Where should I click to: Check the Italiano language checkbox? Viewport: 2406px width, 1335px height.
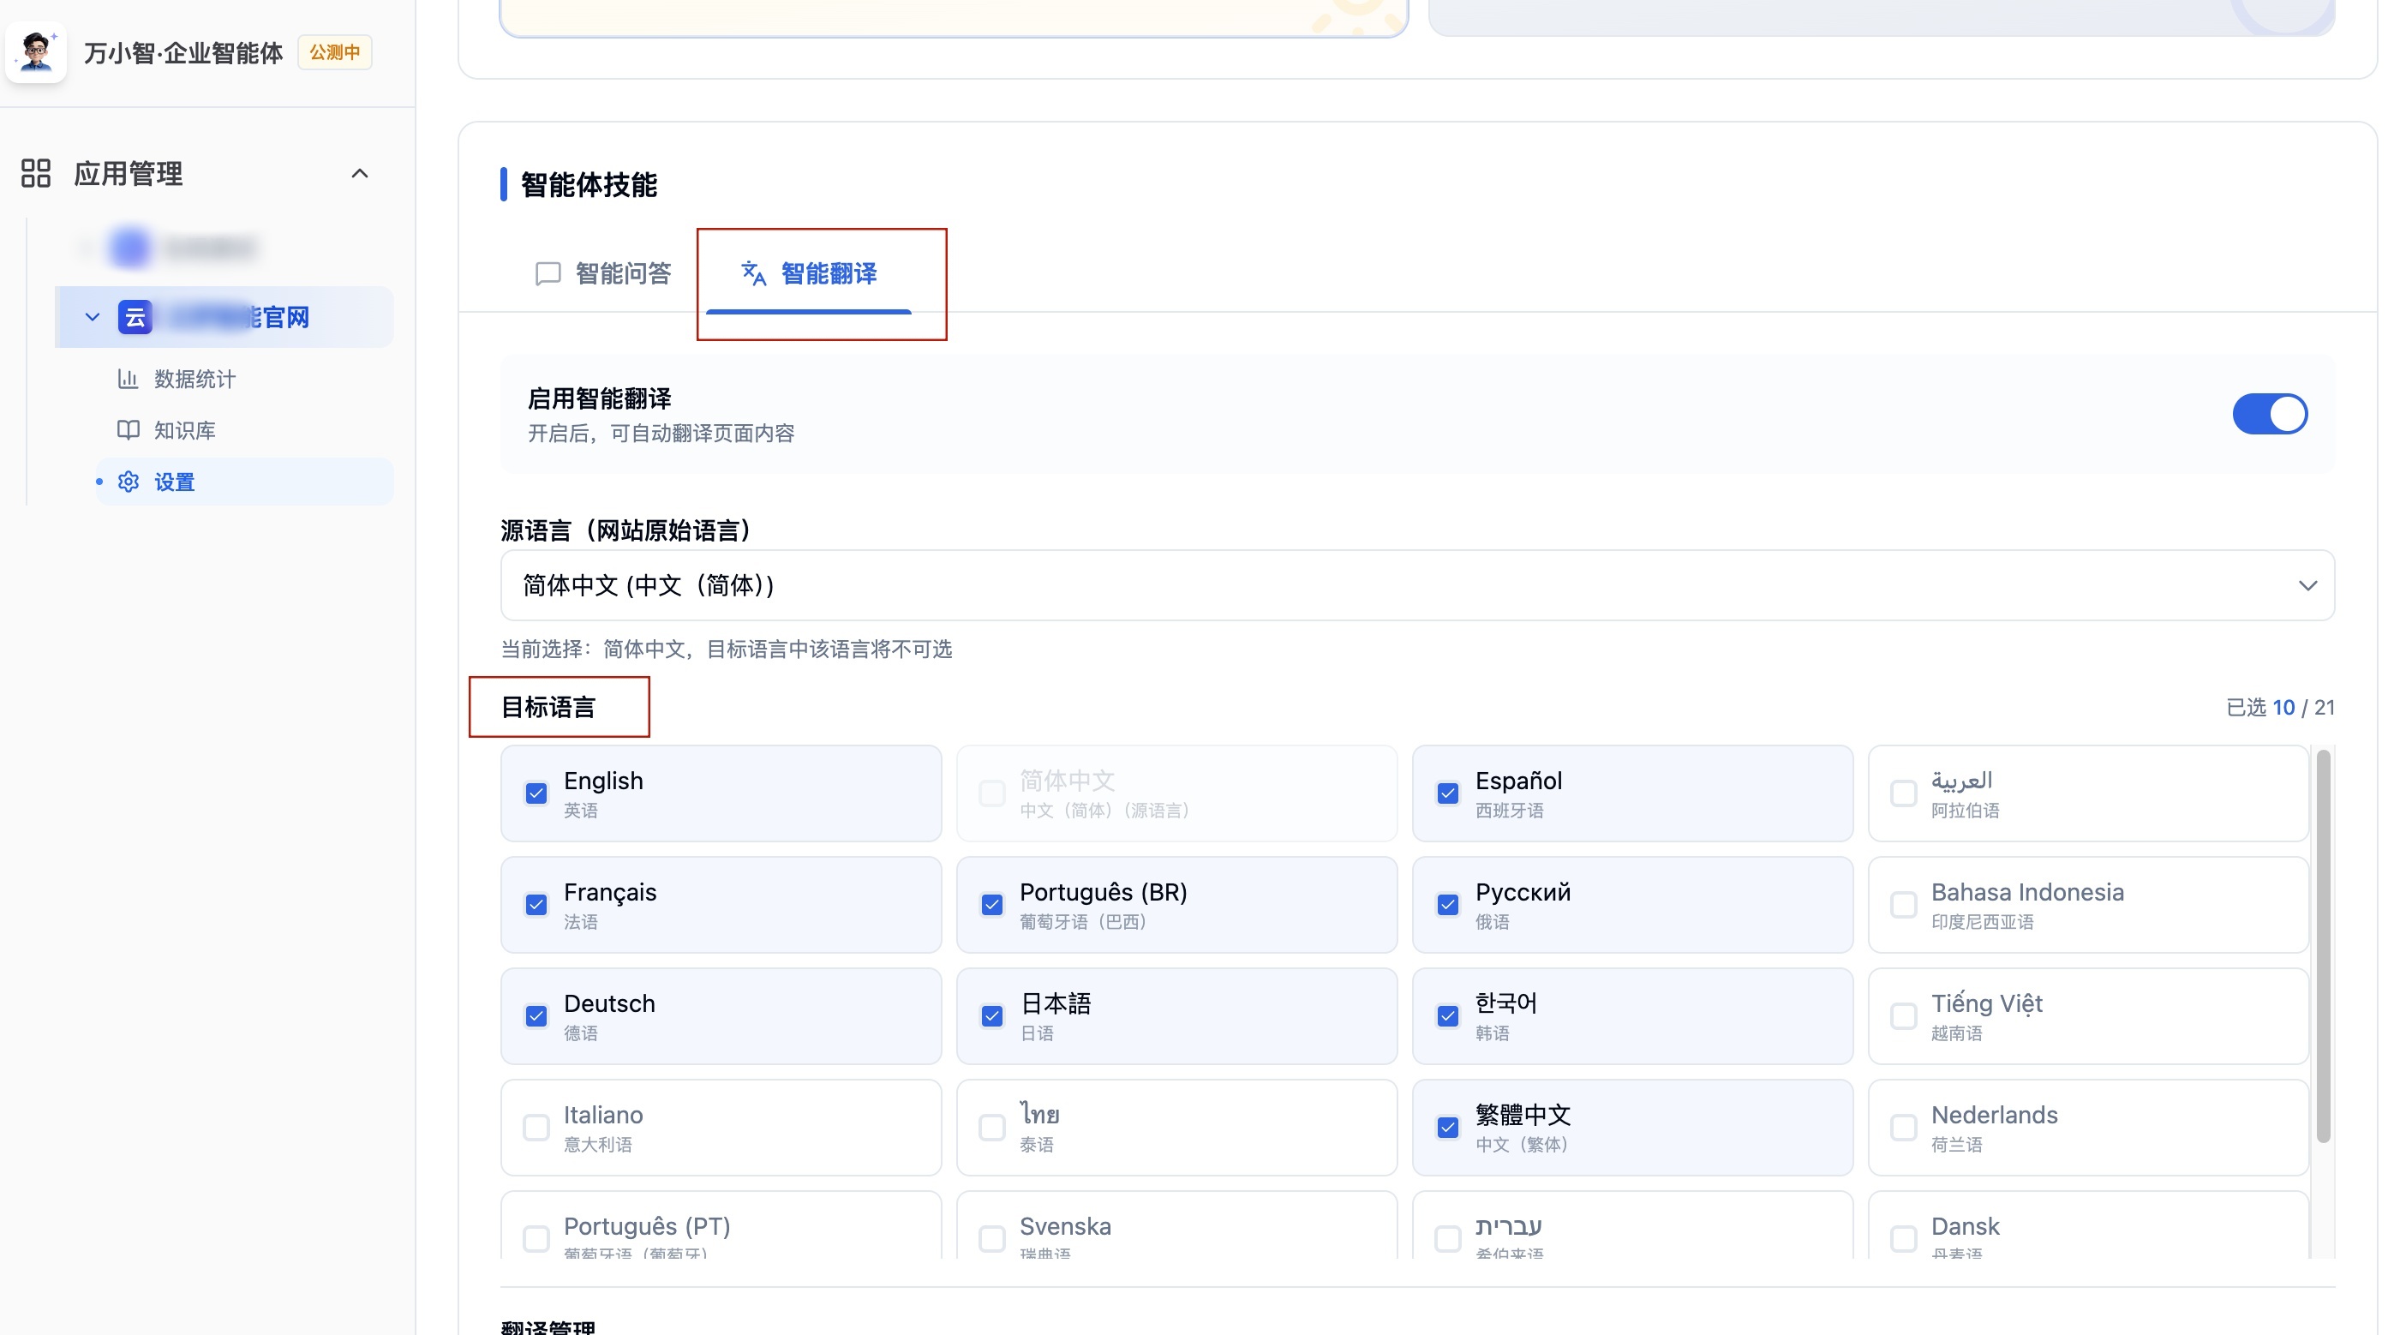coord(536,1128)
